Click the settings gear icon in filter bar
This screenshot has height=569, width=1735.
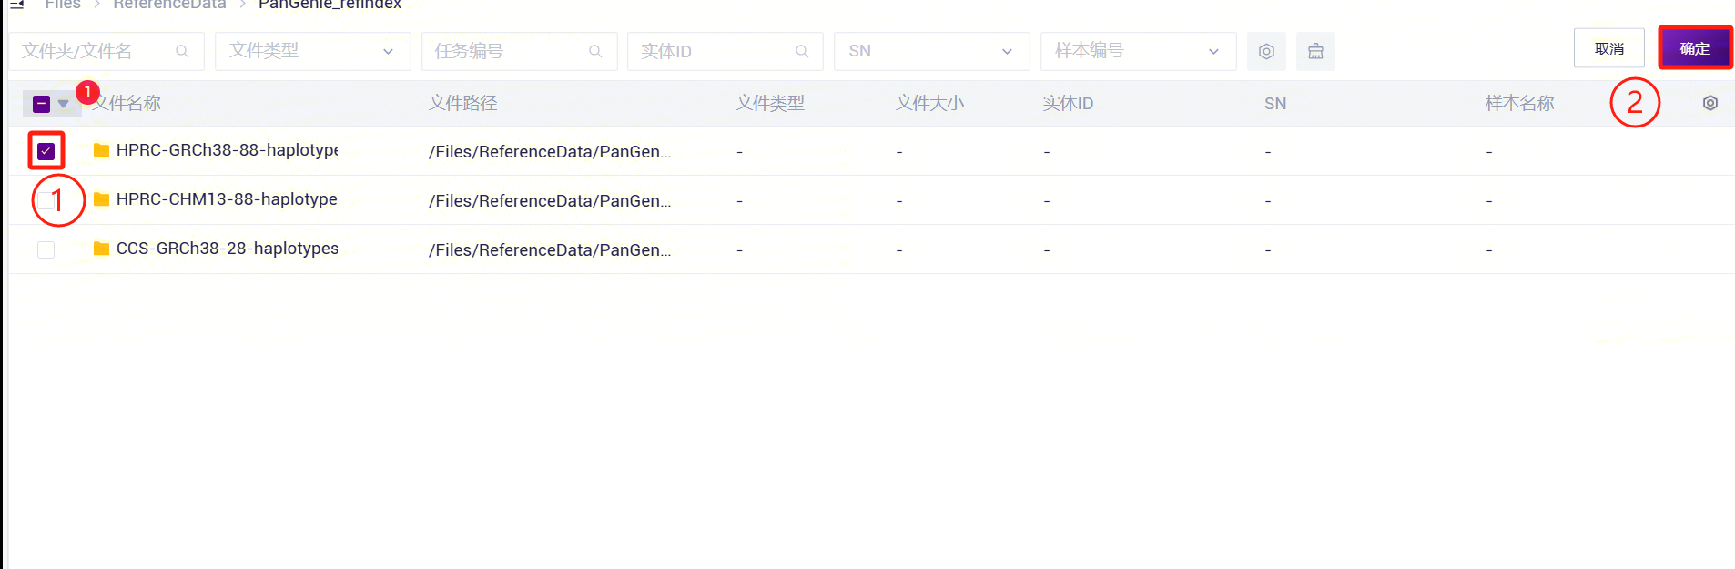point(1266,52)
